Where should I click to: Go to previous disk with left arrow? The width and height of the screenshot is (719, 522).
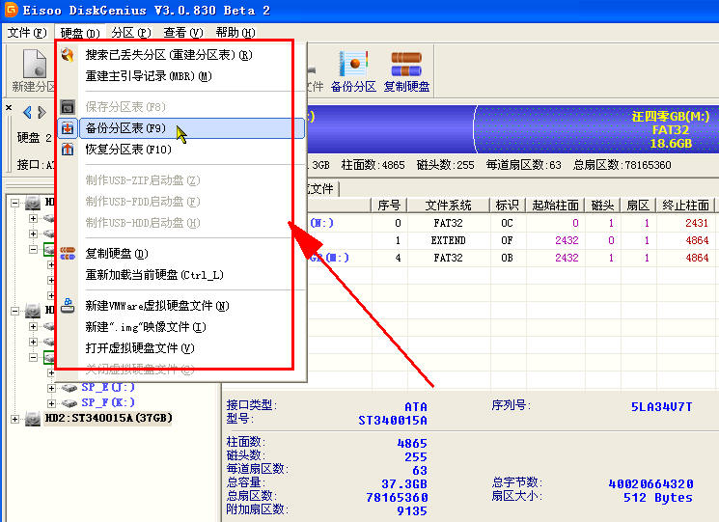pos(28,112)
